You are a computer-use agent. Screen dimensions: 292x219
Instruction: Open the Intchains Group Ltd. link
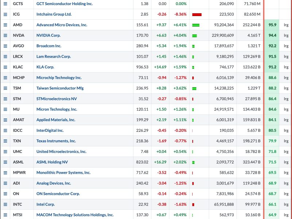click(x=54, y=14)
